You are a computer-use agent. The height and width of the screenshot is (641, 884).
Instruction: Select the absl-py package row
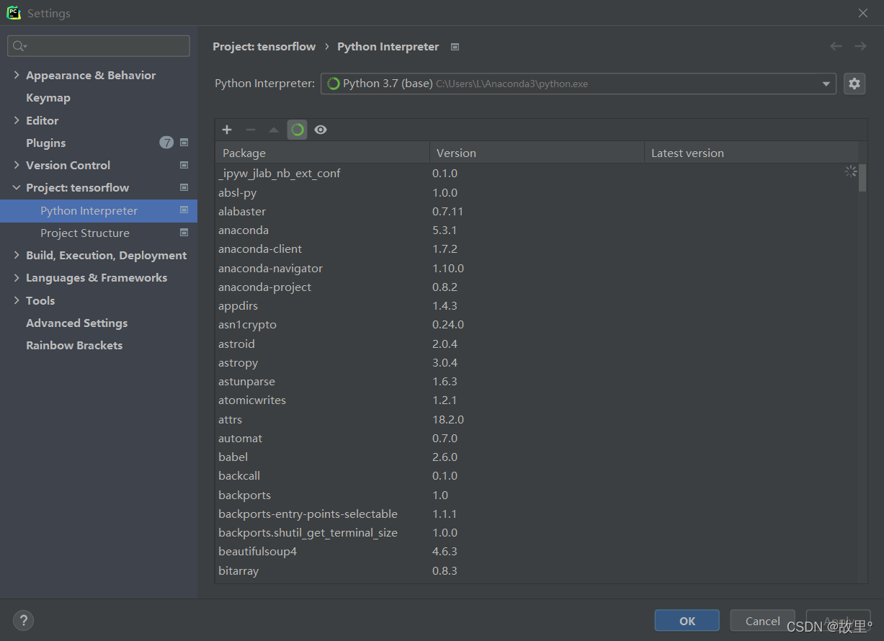click(537, 192)
